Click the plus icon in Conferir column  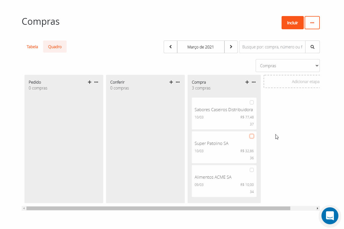pos(171,82)
